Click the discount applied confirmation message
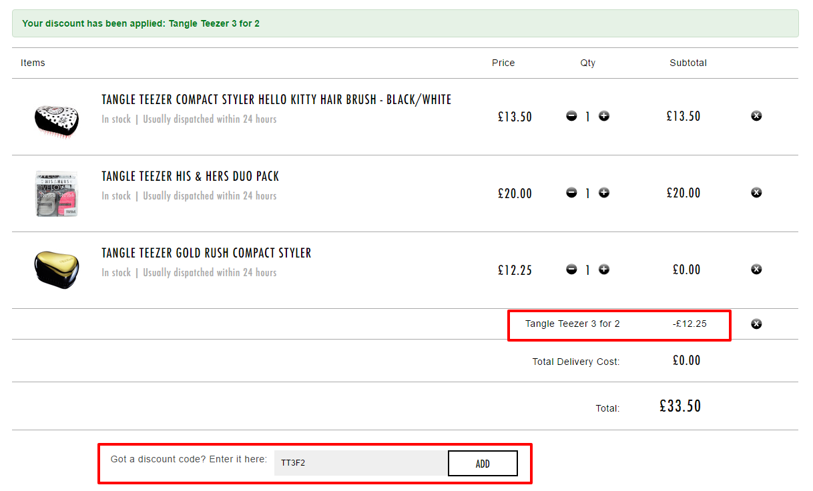The width and height of the screenshot is (813, 491). pos(405,23)
